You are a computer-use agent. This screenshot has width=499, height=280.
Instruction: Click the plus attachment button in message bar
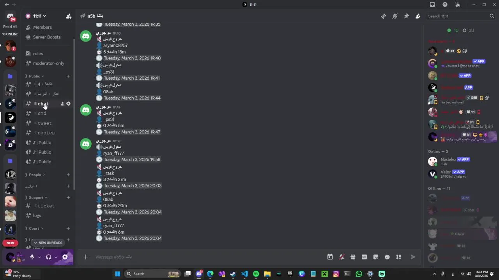point(86,257)
